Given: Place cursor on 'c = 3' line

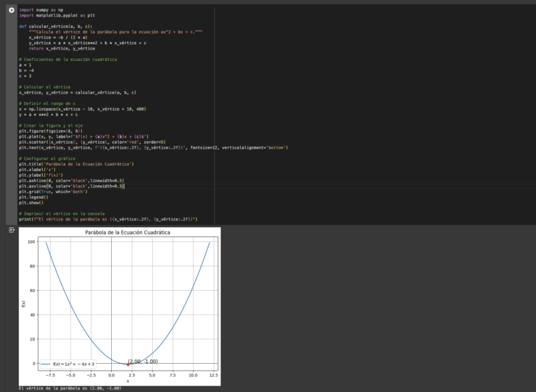Looking at the screenshot, I should [x=25, y=76].
